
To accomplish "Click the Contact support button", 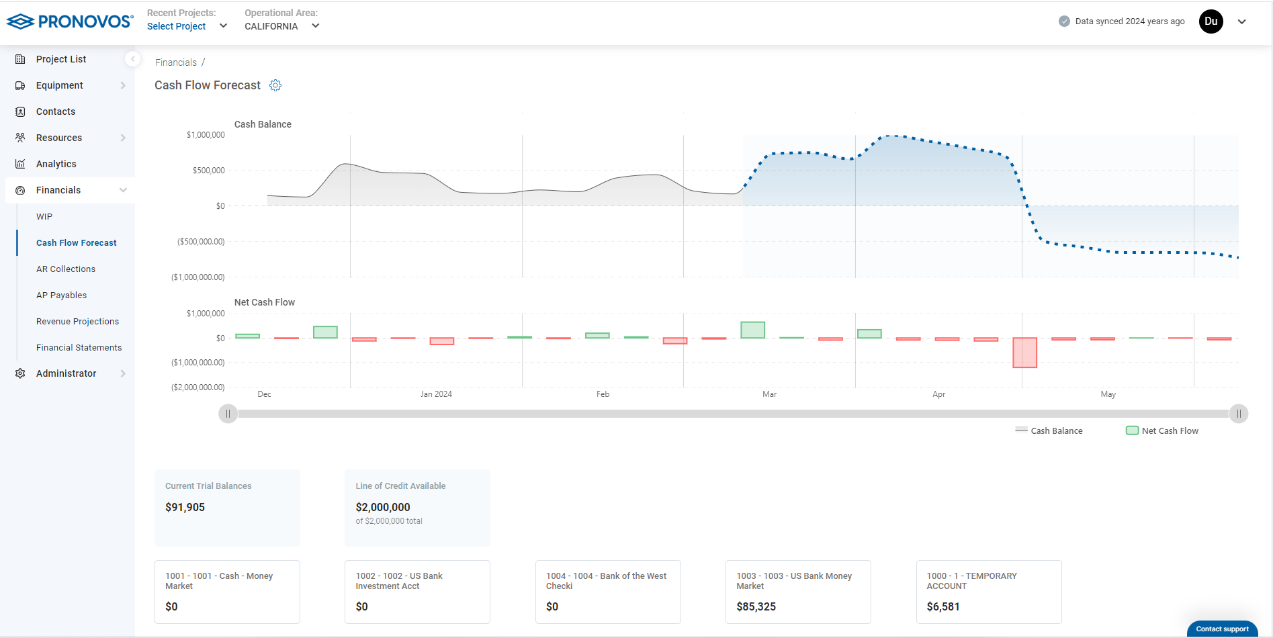I will 1222,629.
